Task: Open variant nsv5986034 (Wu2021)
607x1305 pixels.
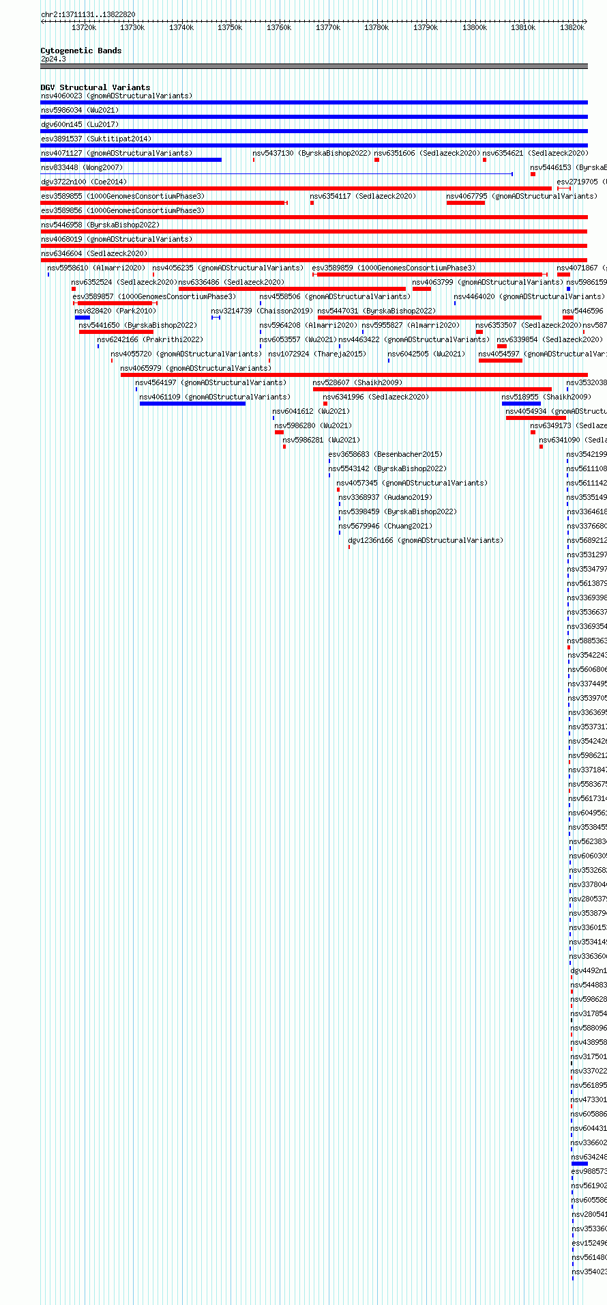Action: 80,110
